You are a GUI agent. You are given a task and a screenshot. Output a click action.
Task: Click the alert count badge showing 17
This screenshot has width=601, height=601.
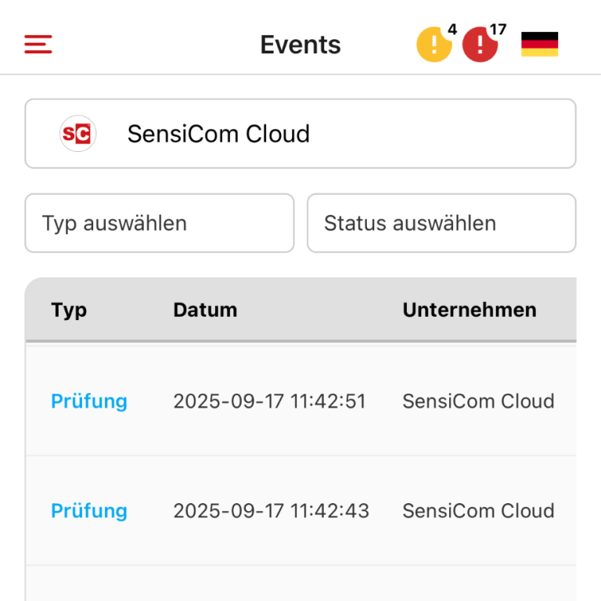[498, 31]
